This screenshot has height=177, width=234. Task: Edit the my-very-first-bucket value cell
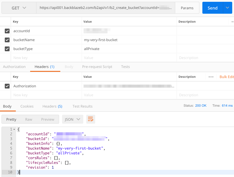click(129, 40)
